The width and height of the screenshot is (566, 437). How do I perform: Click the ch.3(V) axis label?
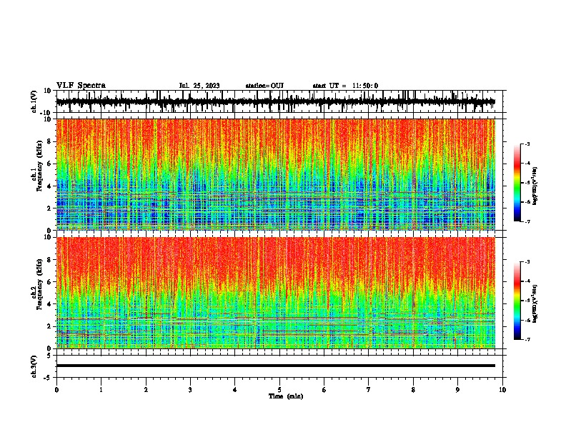34,366
